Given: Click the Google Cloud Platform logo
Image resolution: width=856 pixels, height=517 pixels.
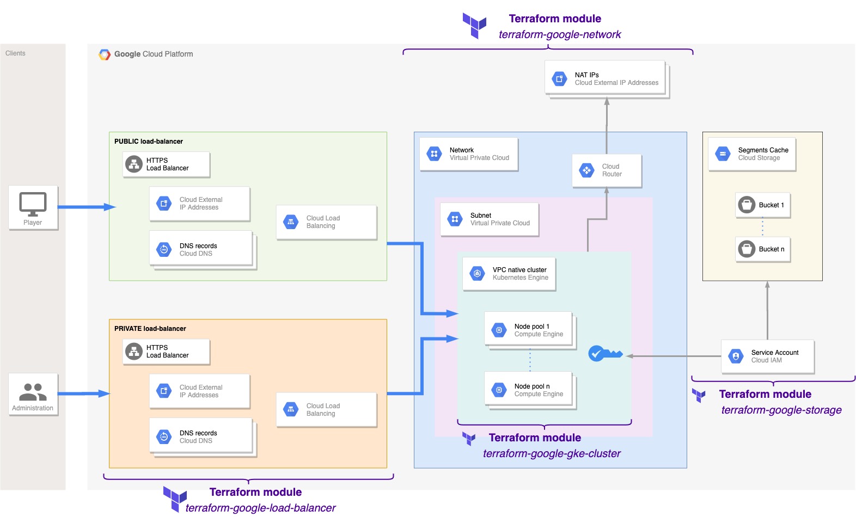Looking at the screenshot, I should click(x=105, y=54).
